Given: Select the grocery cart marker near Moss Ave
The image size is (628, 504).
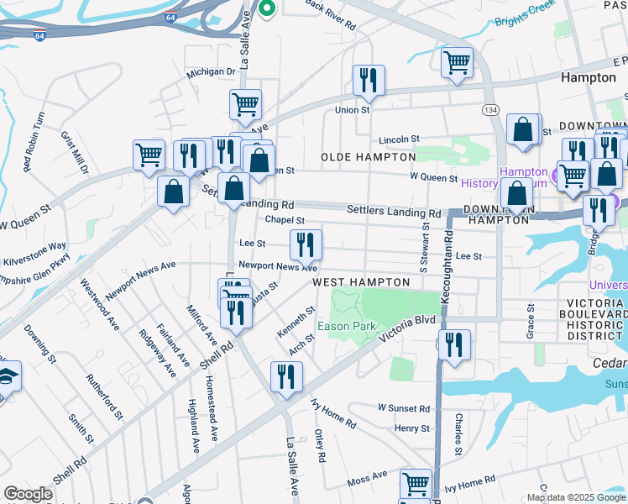Looking at the screenshot, I should pos(416,484).
